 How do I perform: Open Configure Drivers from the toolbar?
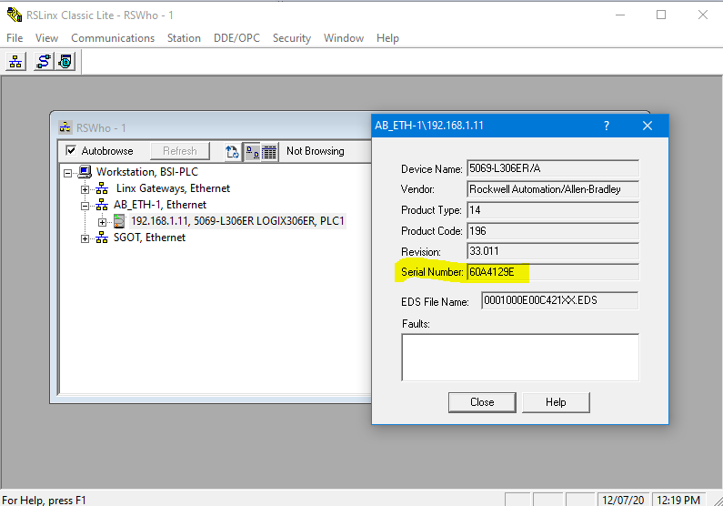coord(43,62)
